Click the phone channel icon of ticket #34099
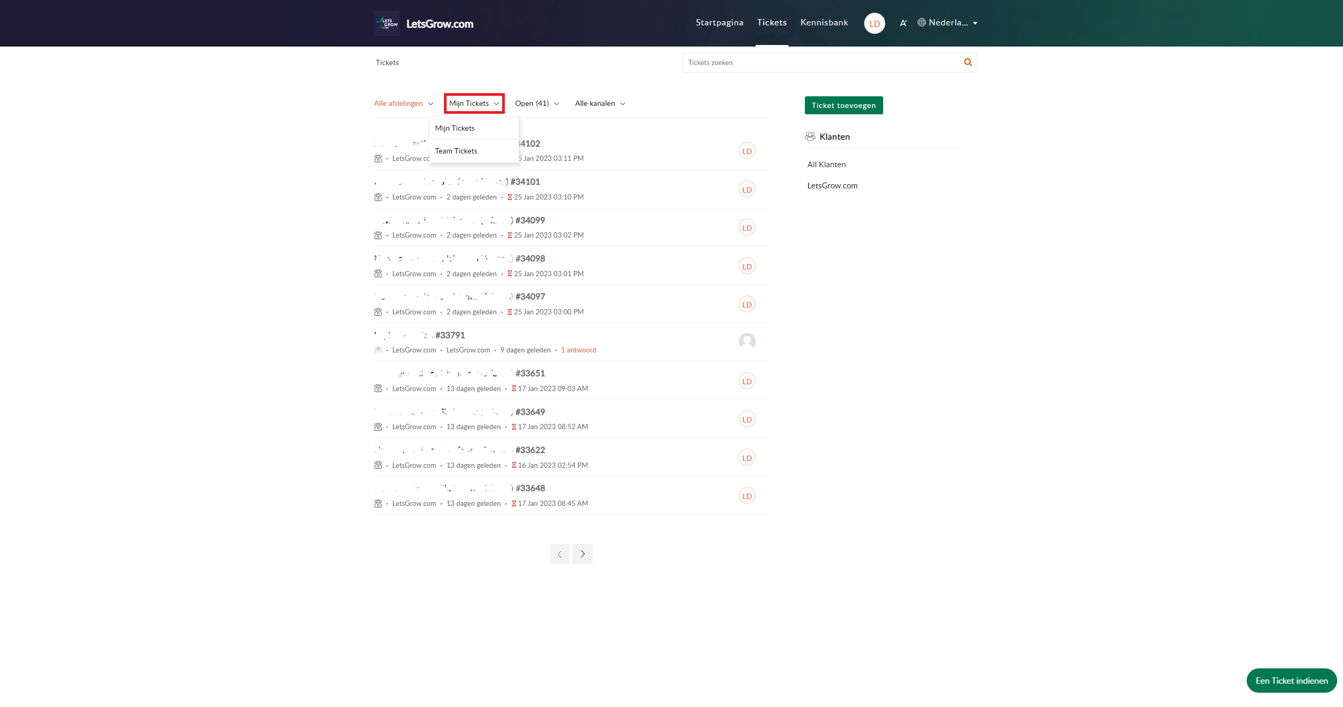Image resolution: width=1343 pixels, height=707 pixels. pos(378,235)
